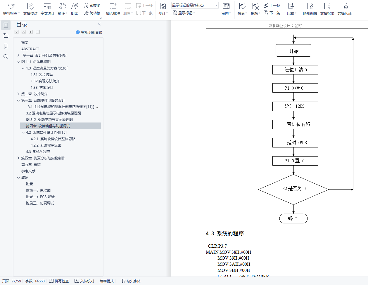The height and width of the screenshot is (285, 368).
Task: Open document permissions (文档权限)
Action: [327, 9]
